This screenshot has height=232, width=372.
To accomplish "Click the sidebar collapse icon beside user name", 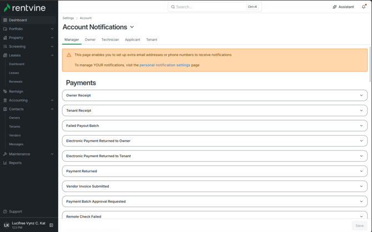I will 51,225.
